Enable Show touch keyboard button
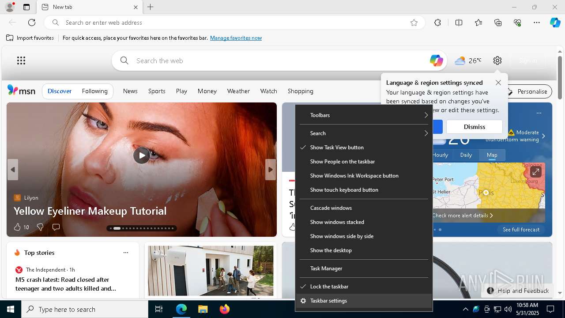 [364, 190]
